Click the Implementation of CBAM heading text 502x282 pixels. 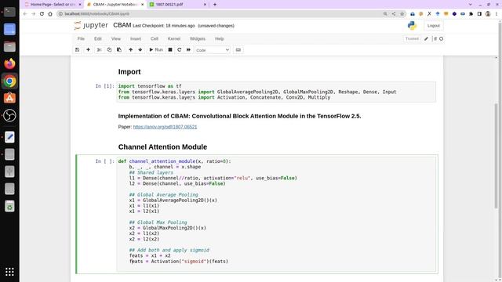[x=239, y=117]
